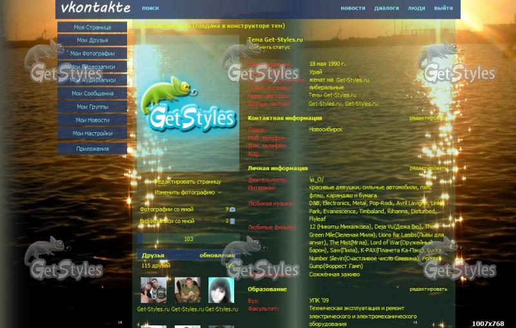The height and width of the screenshot is (328, 516).
Task: Expand the Изменить фотографию dropdown arrow
Action: click(x=219, y=193)
